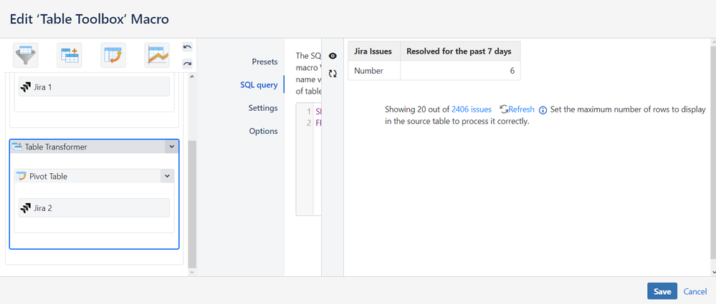Viewport: 716px width, 304px height.
Task: Open the Settings tab
Action: [x=263, y=108]
